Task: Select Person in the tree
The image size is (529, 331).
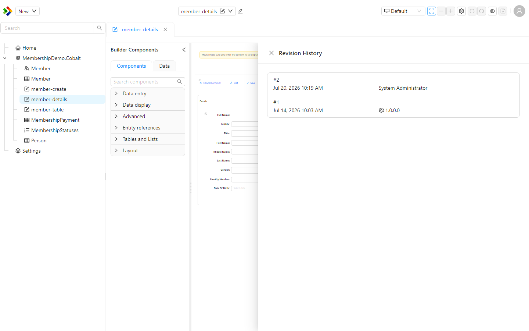Action: [39, 140]
